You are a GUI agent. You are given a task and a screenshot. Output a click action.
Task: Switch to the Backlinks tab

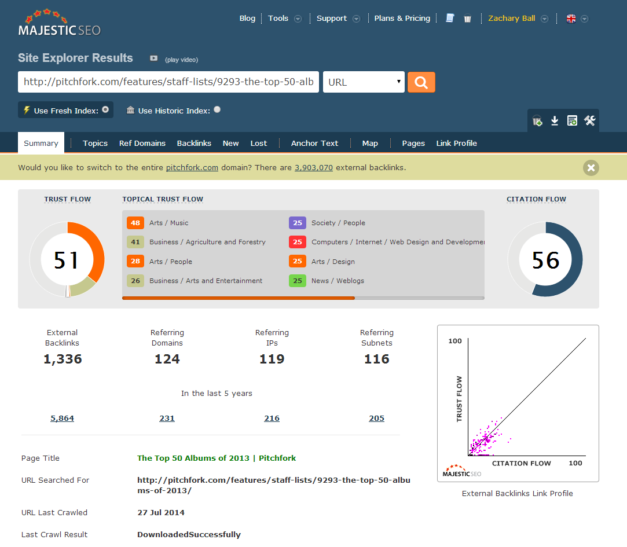194,143
